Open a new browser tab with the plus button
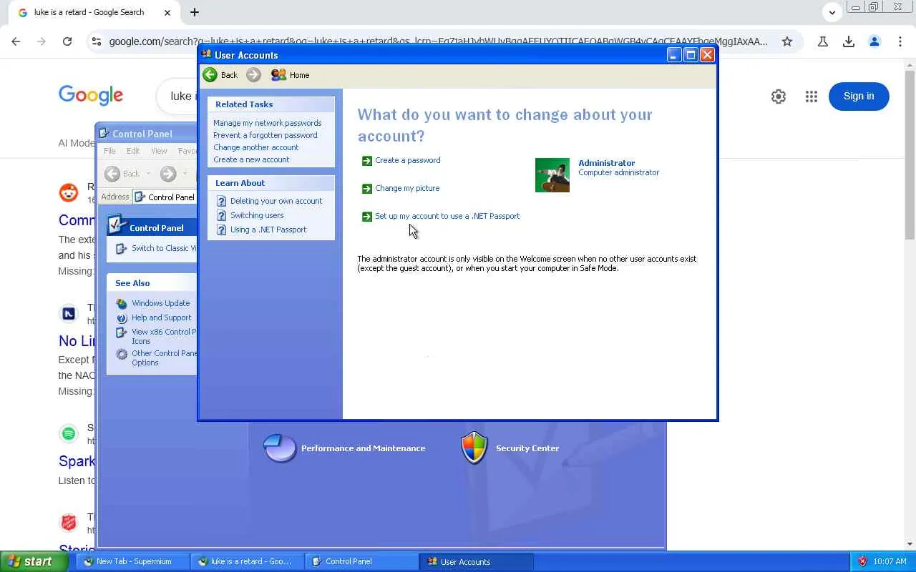Image resolution: width=916 pixels, height=572 pixels. click(x=195, y=12)
